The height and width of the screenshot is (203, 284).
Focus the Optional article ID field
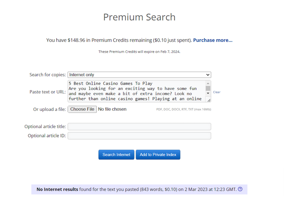point(139,136)
